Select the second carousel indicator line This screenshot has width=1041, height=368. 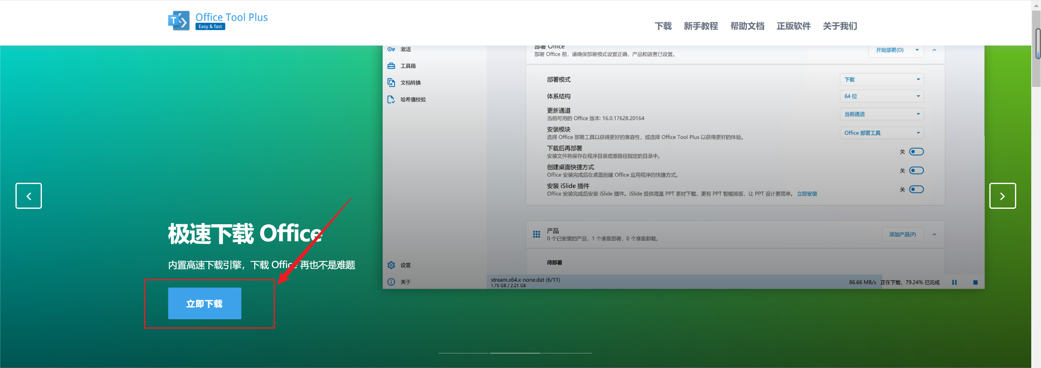tap(515, 353)
